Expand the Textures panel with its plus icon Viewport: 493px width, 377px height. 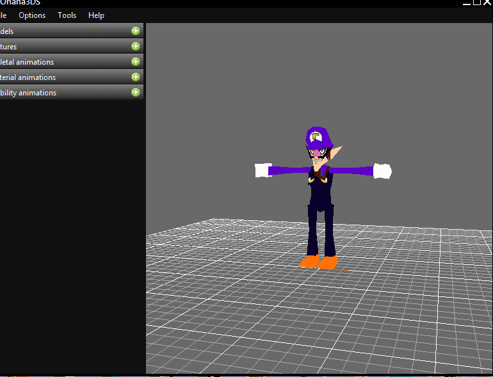pyautogui.click(x=136, y=46)
